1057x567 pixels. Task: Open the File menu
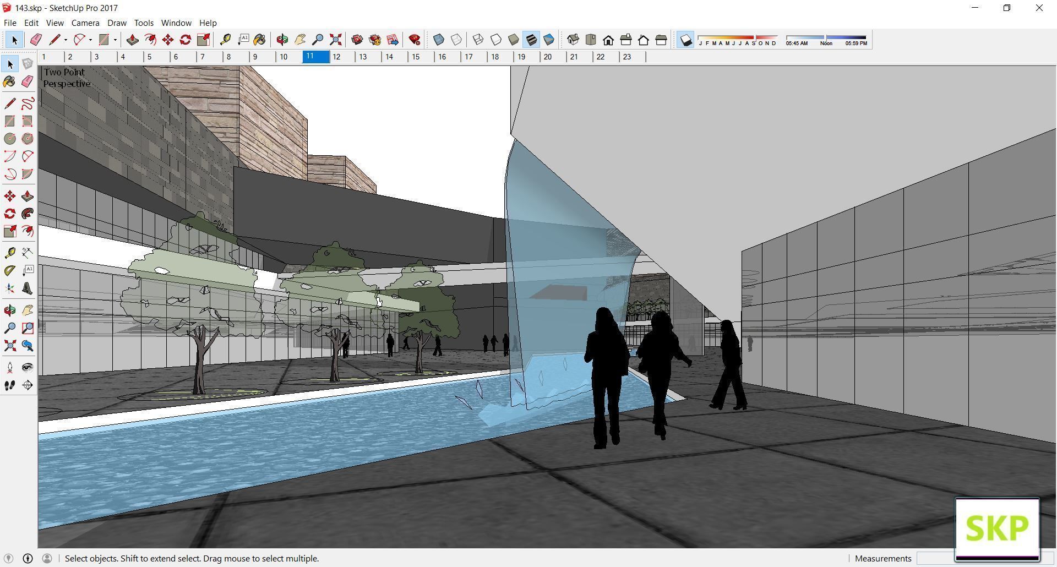pyautogui.click(x=10, y=23)
